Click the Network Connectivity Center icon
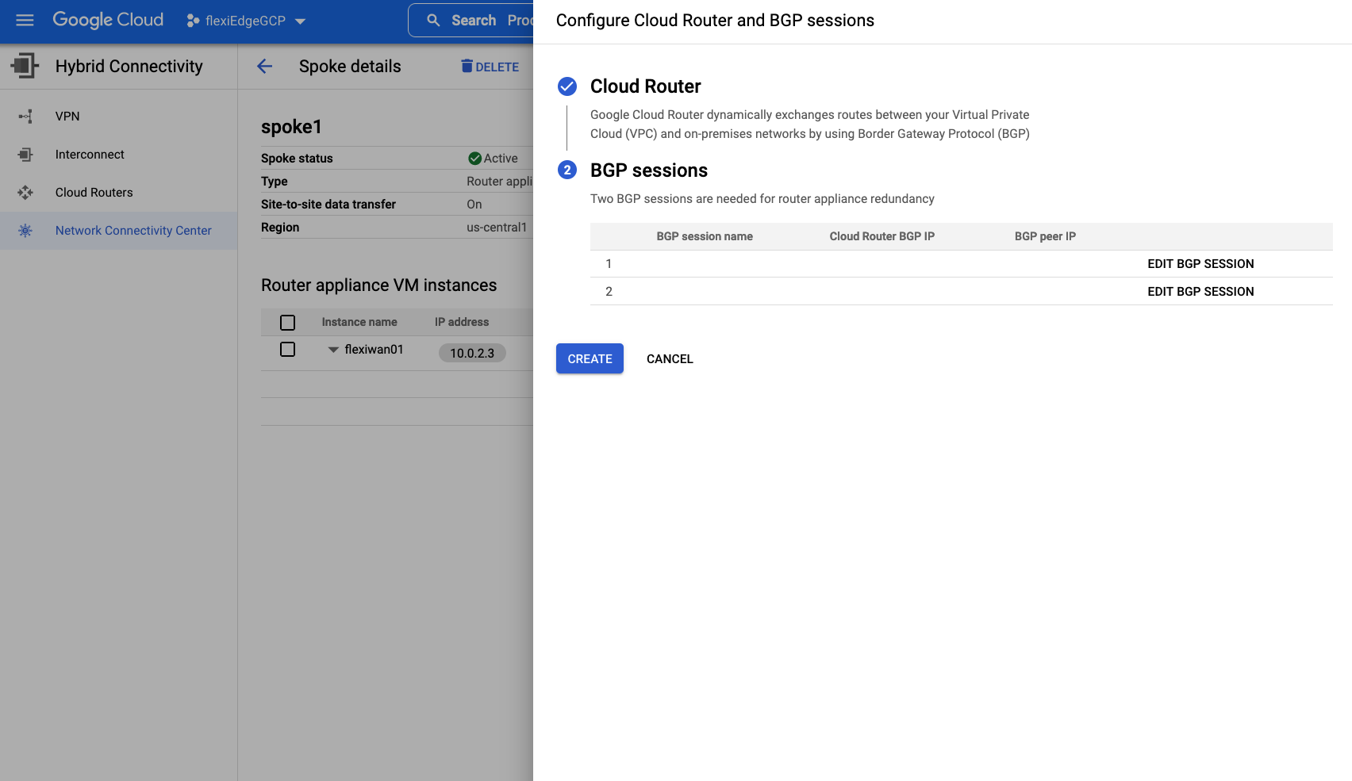1352x781 pixels. coord(25,231)
